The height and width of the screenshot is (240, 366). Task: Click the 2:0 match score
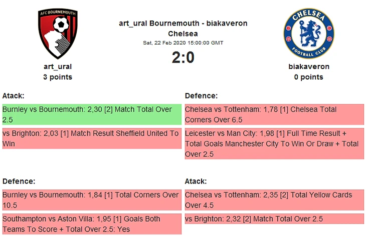[183, 58]
